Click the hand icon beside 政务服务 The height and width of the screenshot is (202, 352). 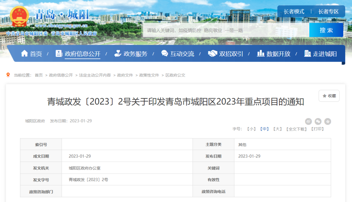point(118,53)
